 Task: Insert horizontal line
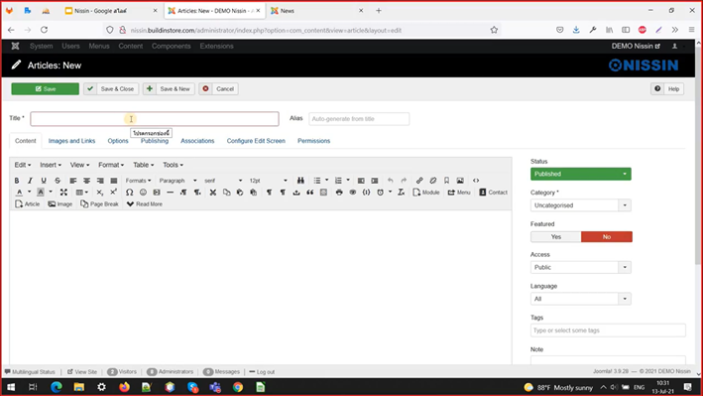click(x=170, y=193)
